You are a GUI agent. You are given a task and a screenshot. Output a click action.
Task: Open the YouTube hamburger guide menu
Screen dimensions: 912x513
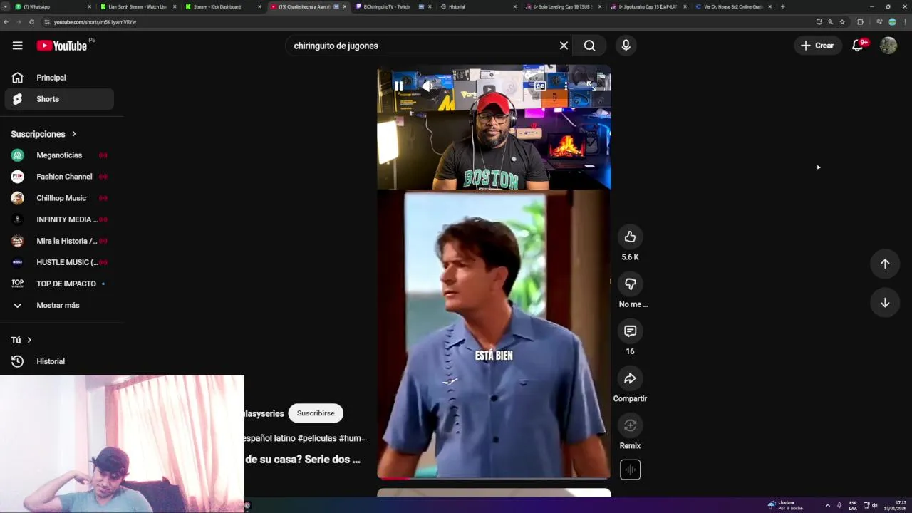pos(17,46)
